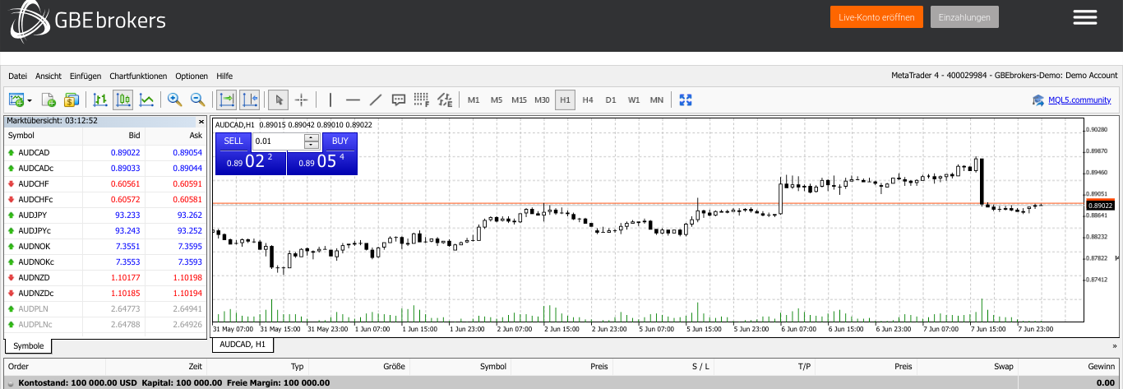Switch chart timeframe to W1
Screen dimensions: 1123x389
[634, 100]
